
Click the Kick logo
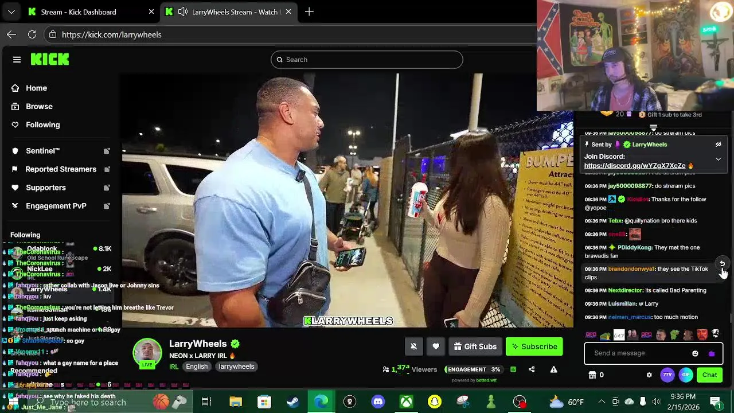[50, 60]
